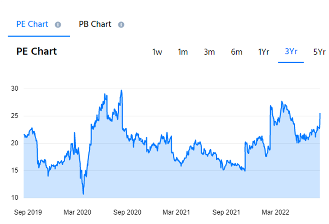Image resolution: width=329 pixels, height=224 pixels.
Task: Choose the 1m time range
Action: pos(183,52)
